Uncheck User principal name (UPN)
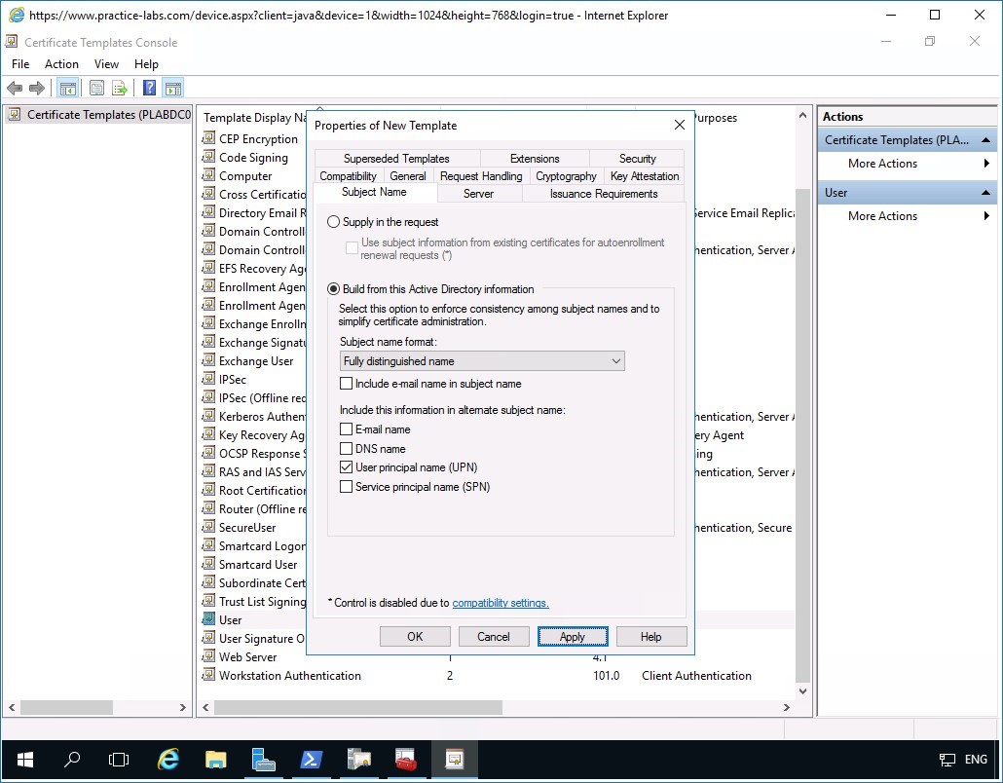This screenshot has width=1003, height=783. click(346, 467)
